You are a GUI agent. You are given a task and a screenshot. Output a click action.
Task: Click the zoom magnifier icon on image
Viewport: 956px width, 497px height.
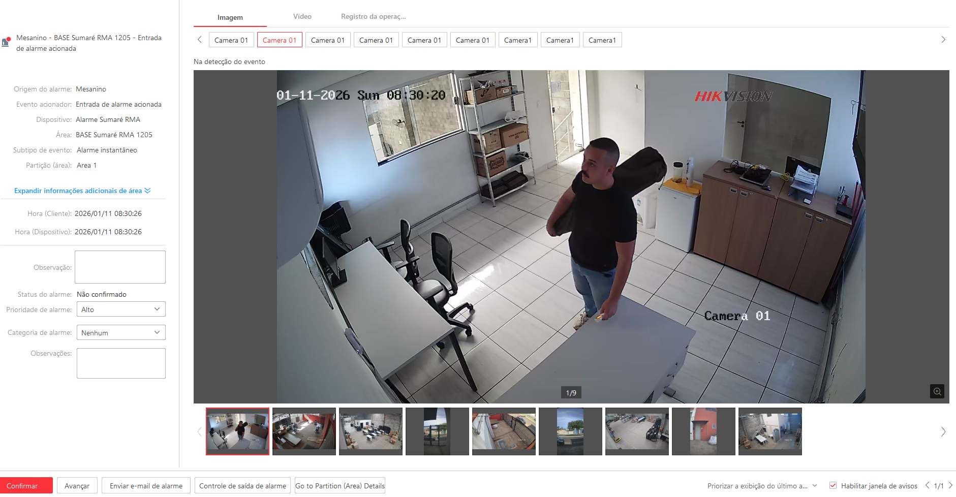(x=937, y=391)
